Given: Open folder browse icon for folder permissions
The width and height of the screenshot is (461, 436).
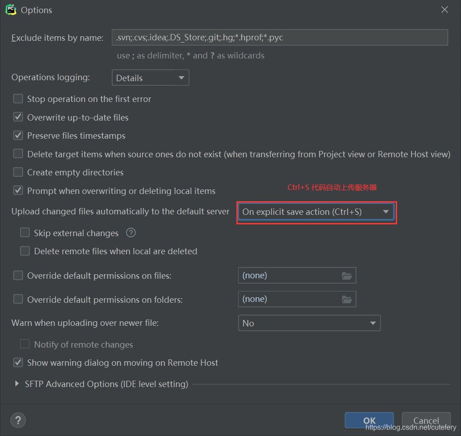Looking at the screenshot, I should pyautogui.click(x=347, y=299).
